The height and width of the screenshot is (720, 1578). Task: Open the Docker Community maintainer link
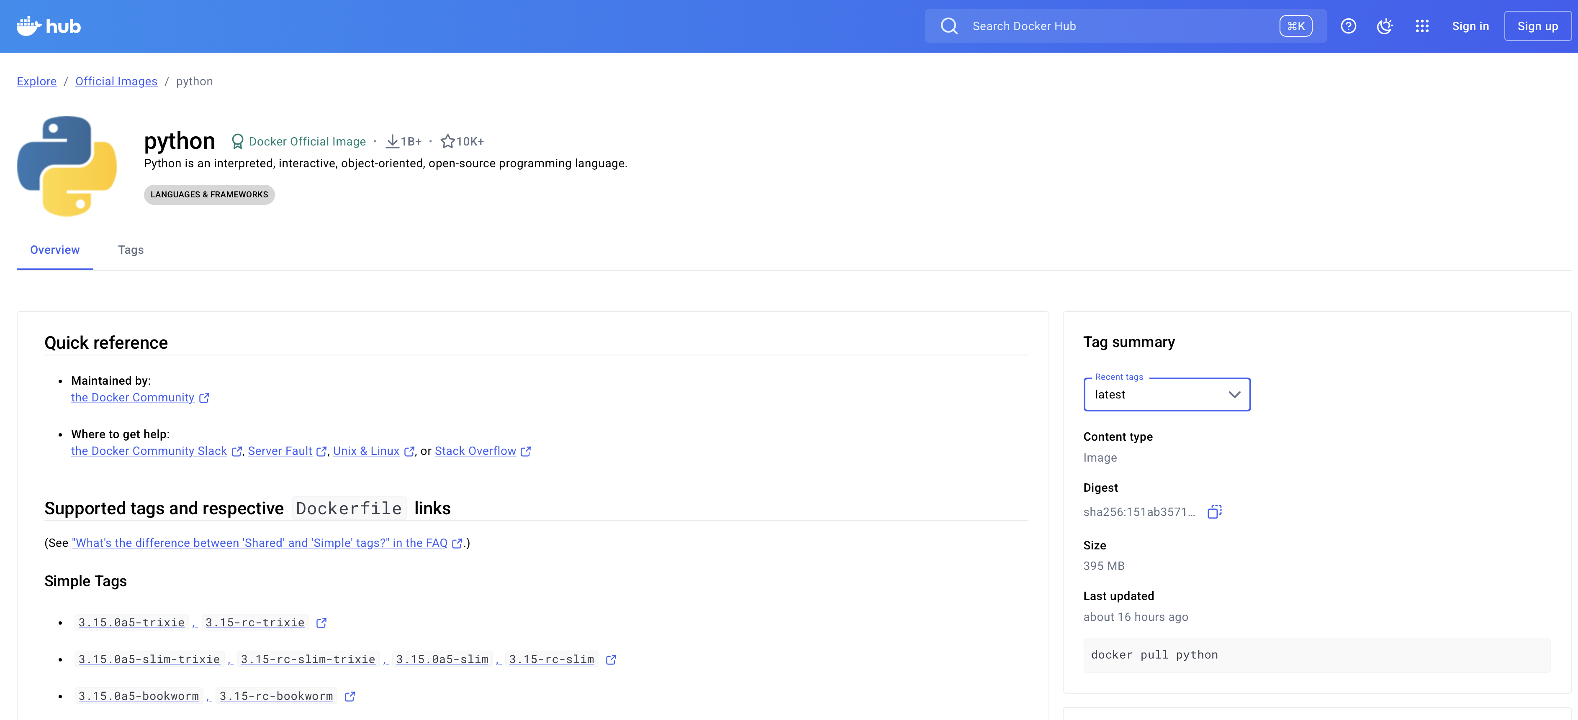tap(133, 398)
